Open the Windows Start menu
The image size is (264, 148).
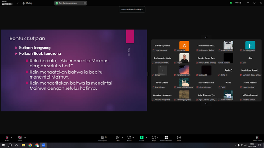point(3,145)
